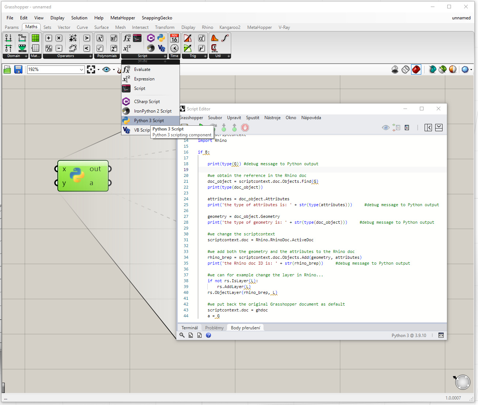Pick the Square Root icon in Polynomials
The height and width of the screenshot is (405, 478).
coord(100,48)
